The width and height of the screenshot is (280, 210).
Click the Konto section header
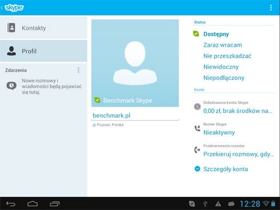[x=199, y=90]
